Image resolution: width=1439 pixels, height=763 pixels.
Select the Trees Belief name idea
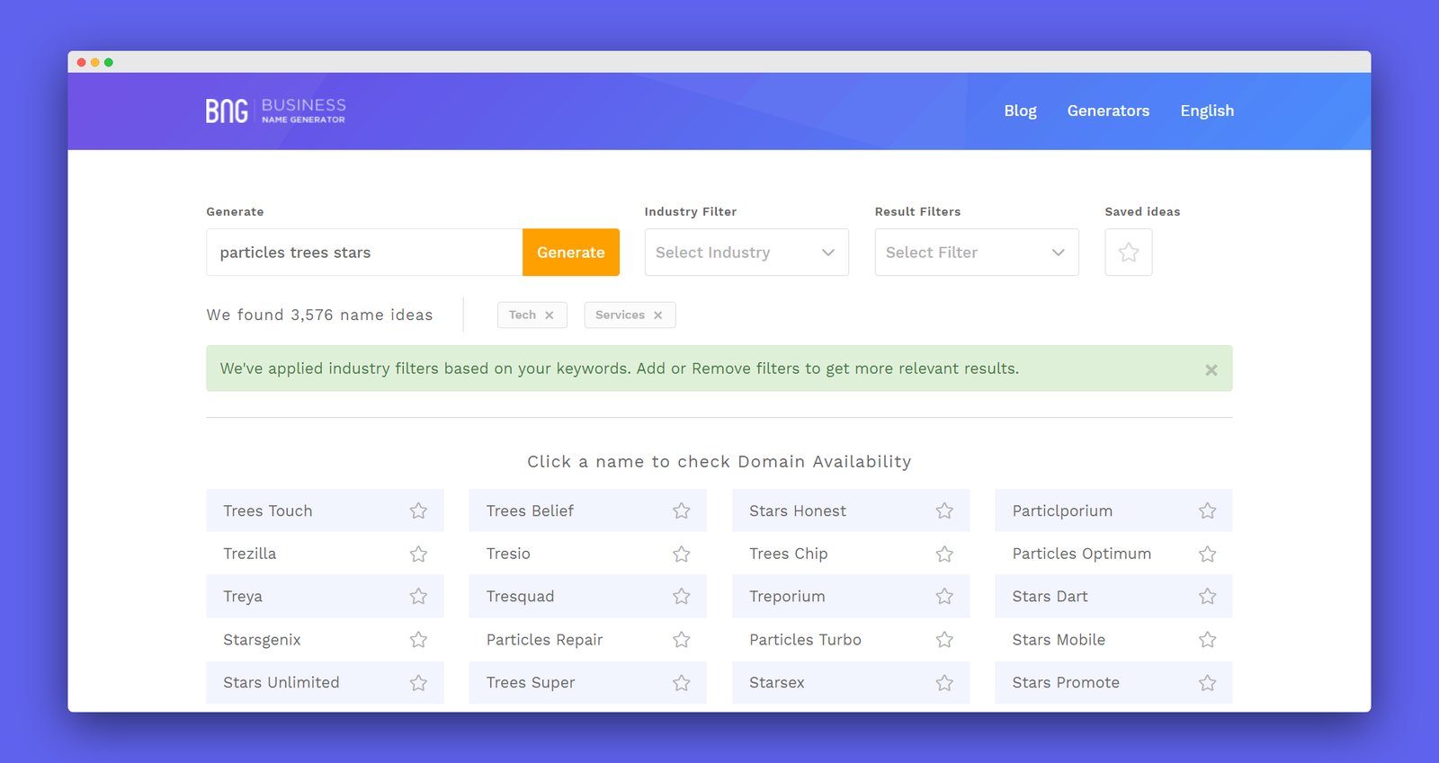(530, 510)
